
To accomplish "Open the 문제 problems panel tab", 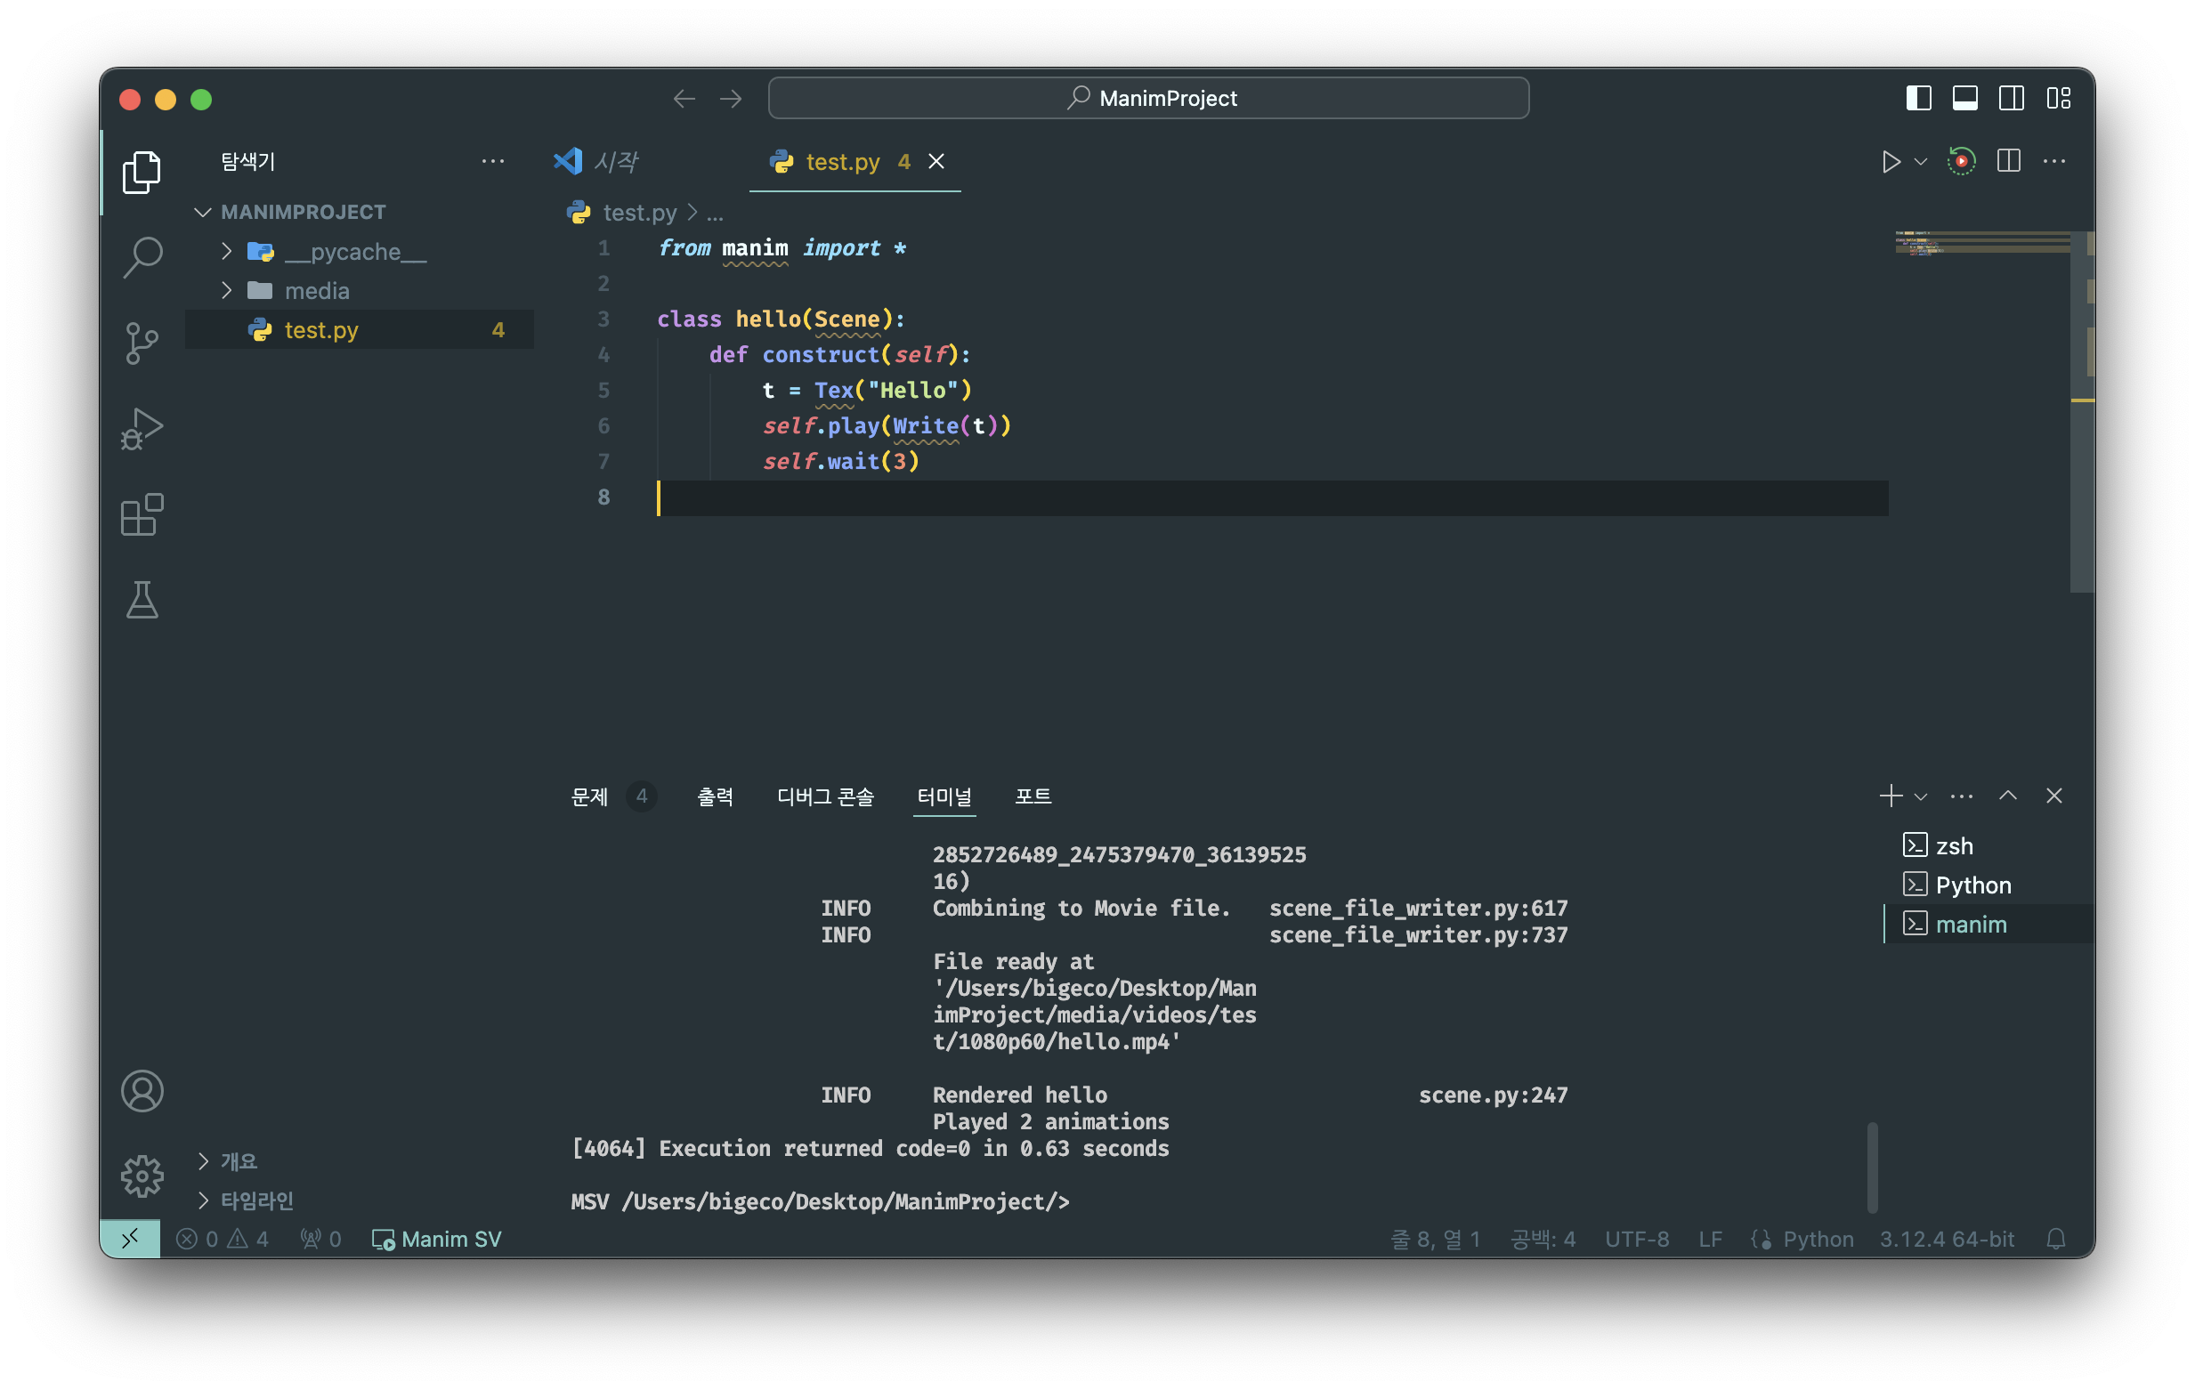I will (x=589, y=796).
